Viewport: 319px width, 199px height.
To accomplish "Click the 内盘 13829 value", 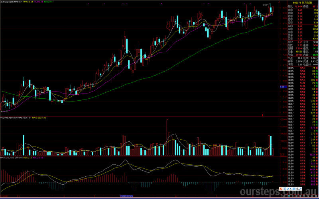I will 315,55.
